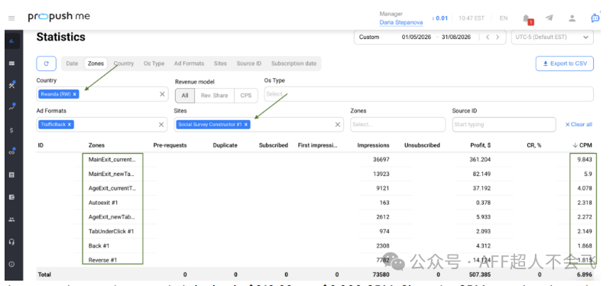
Task: Open the info circle sidebar icon
Action: (x=11, y=265)
